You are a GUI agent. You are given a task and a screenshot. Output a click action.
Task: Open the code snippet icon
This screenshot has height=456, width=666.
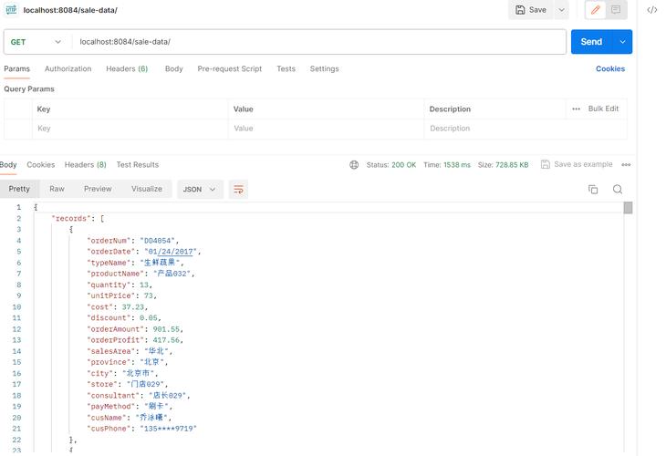[652, 10]
